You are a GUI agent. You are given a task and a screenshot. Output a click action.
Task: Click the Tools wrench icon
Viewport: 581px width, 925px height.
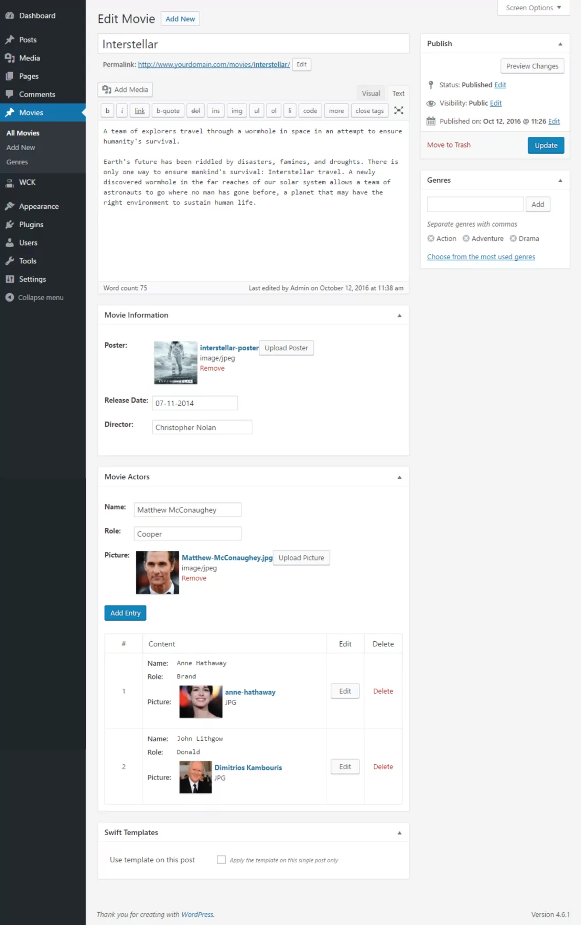point(10,261)
